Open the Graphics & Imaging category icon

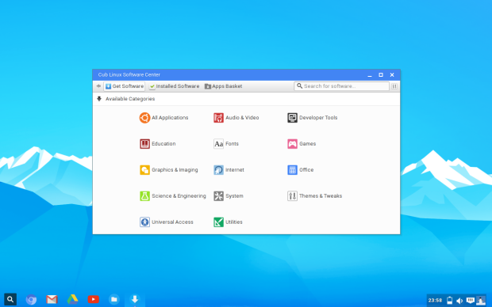tap(144, 170)
